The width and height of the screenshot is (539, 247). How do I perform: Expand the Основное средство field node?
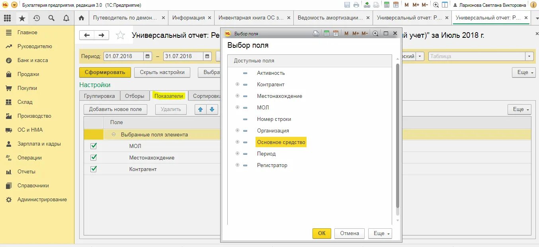coord(237,142)
